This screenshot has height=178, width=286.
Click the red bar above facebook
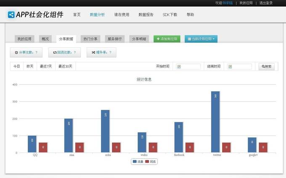click(190, 147)
